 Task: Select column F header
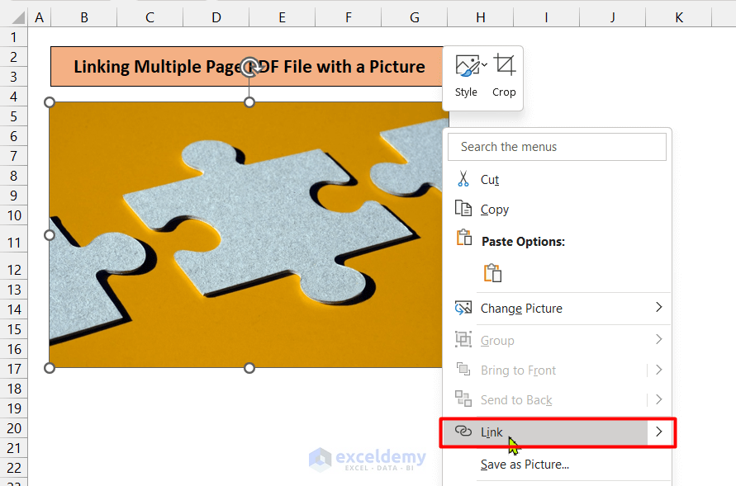[349, 17]
